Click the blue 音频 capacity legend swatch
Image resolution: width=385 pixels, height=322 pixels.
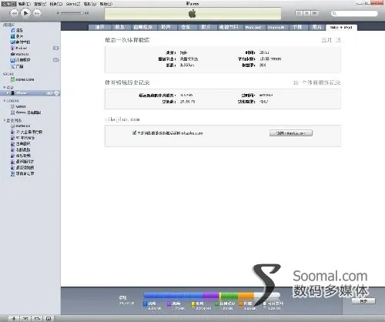pos(145,304)
